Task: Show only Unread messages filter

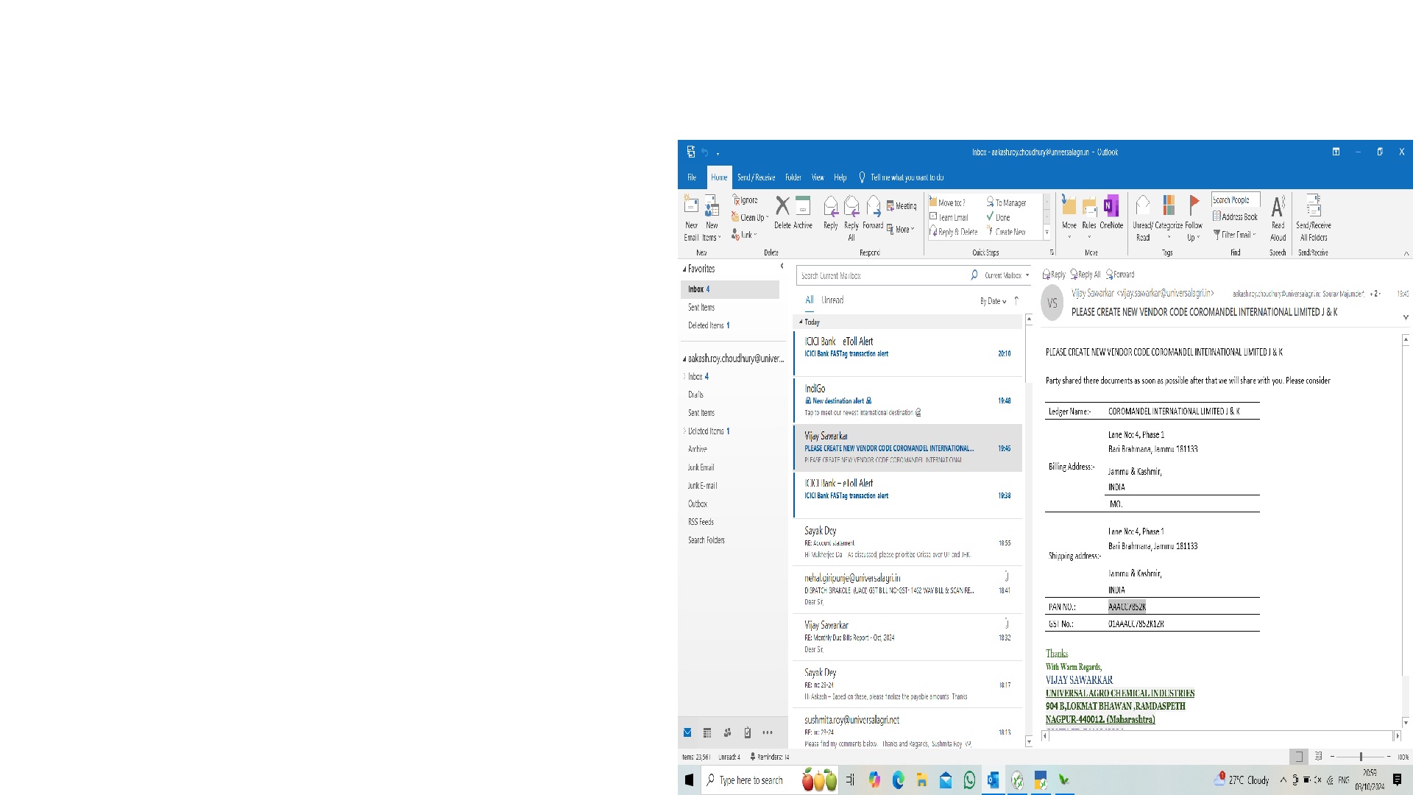Action: [x=832, y=300]
